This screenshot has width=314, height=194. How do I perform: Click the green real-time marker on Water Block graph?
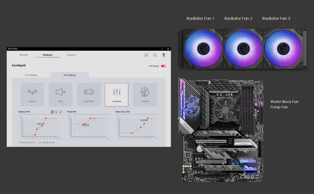tap(144, 122)
